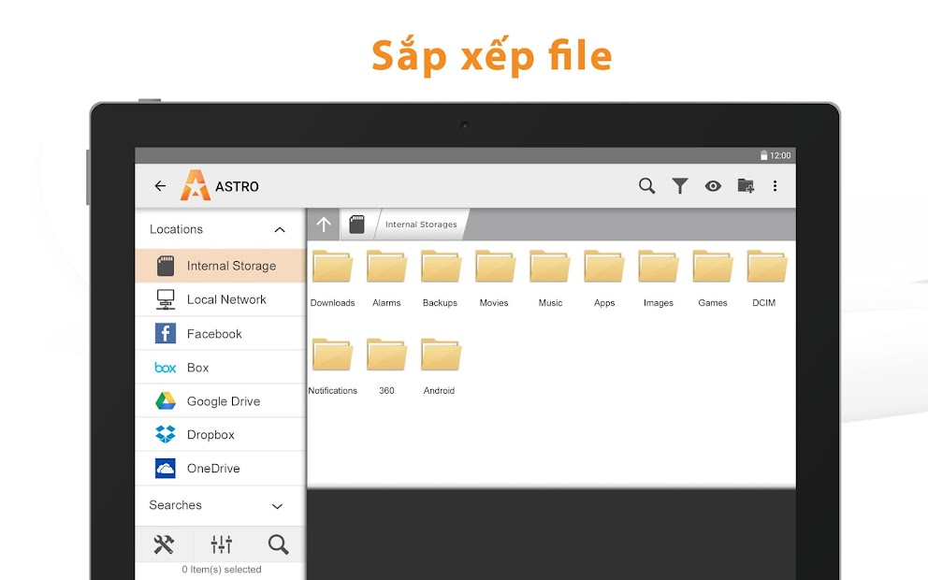Open the filter funnel icon in the toolbar
The height and width of the screenshot is (580, 928).
click(x=679, y=185)
